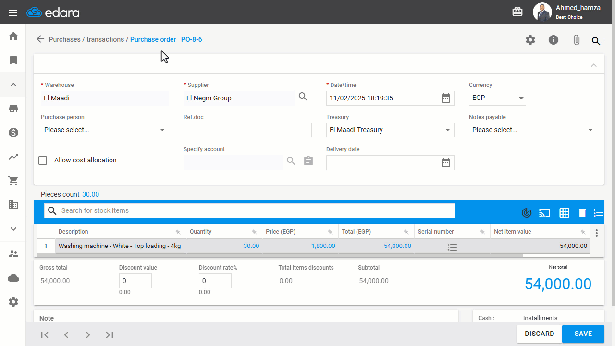Open the gift icon in the top bar
615x346 pixels.
pyautogui.click(x=517, y=12)
